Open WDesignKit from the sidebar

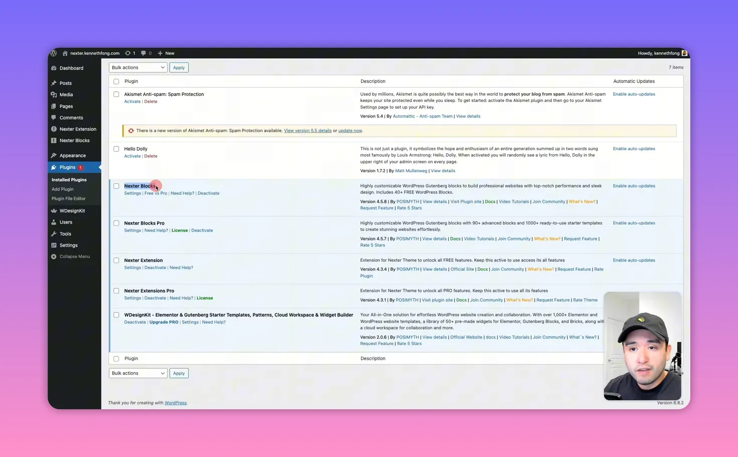pyautogui.click(x=72, y=210)
